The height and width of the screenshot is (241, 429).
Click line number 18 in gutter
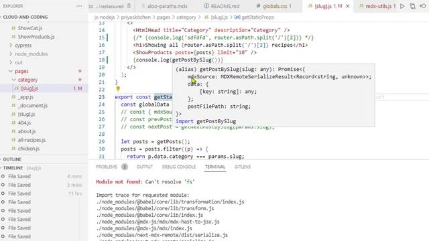point(101,60)
